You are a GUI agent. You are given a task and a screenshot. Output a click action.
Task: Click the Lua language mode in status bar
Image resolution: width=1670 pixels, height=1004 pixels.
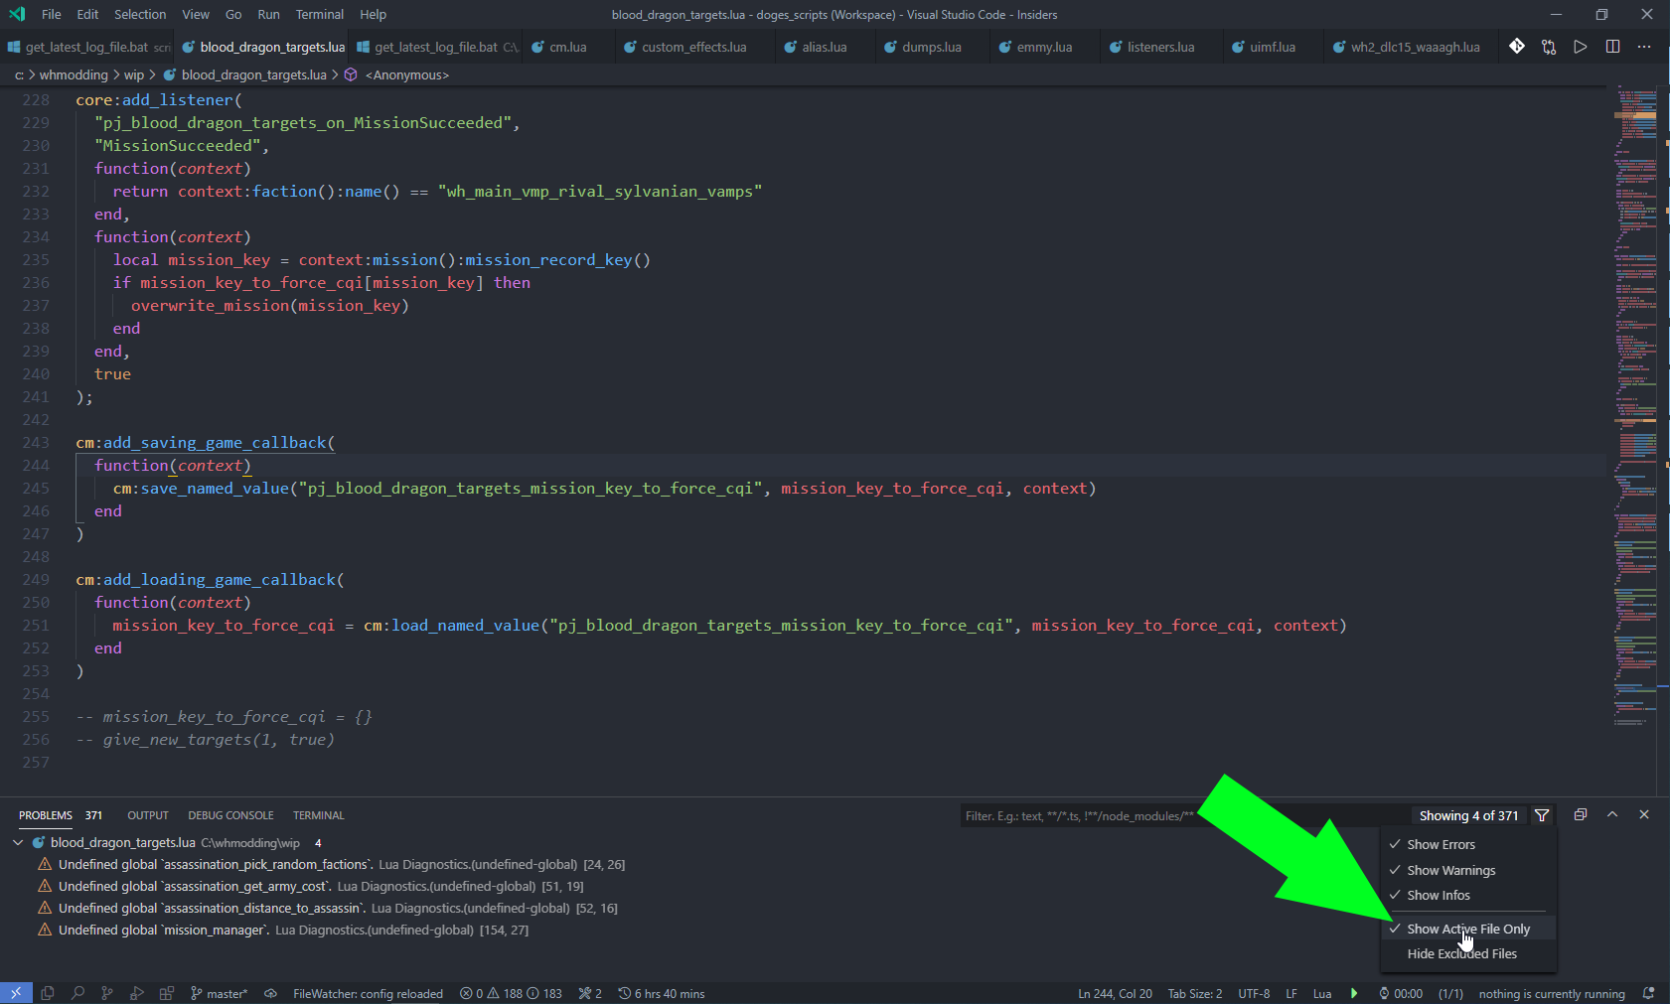click(1321, 993)
